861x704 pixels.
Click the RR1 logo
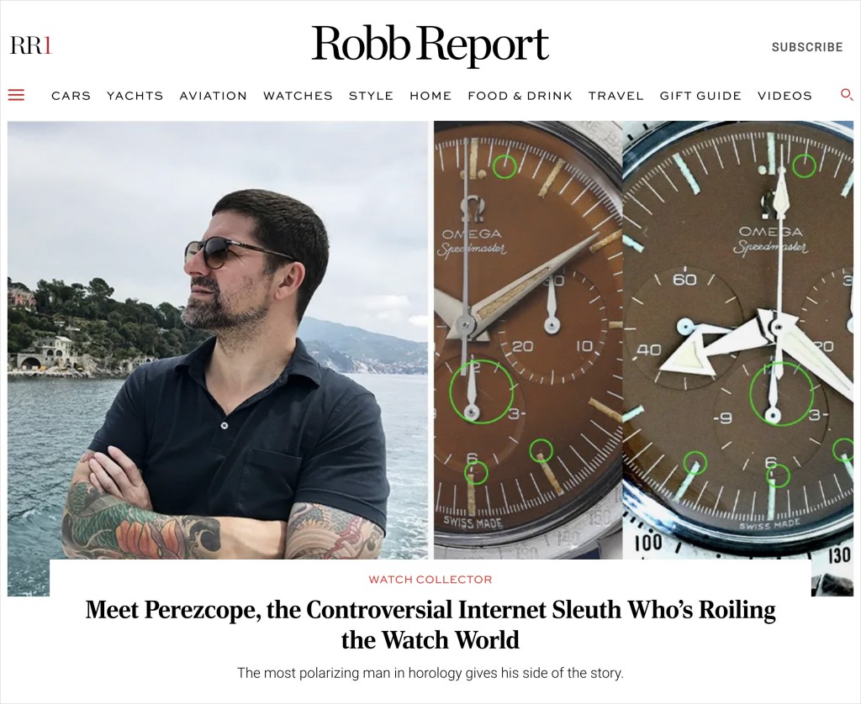click(31, 45)
